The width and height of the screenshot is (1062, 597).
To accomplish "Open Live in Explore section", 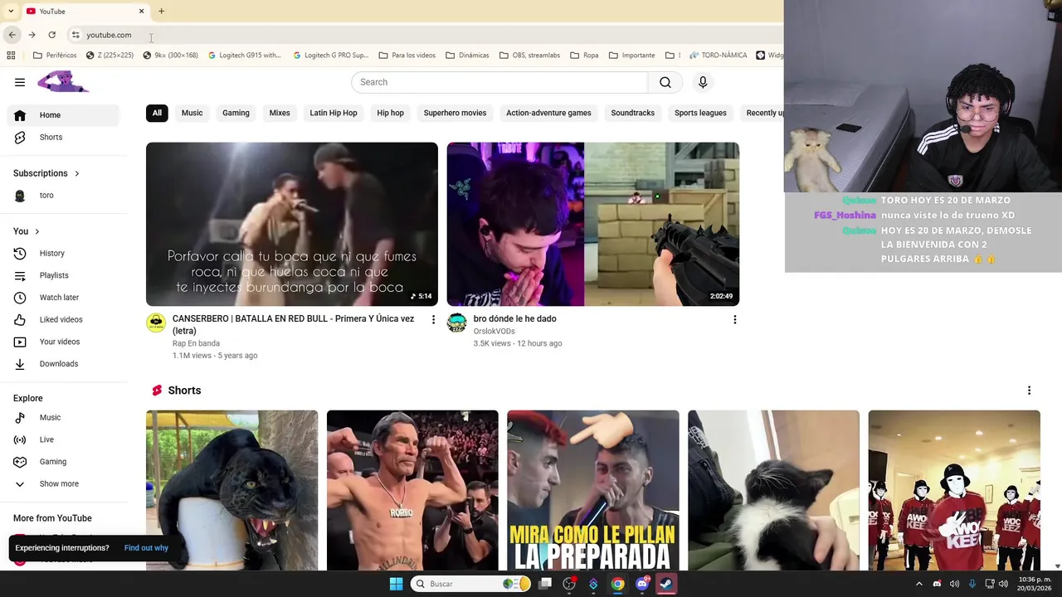I will [x=63, y=439].
